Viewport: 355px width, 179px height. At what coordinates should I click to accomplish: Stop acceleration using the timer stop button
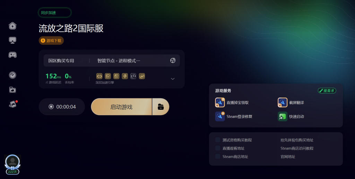pyautogui.click(x=51, y=106)
